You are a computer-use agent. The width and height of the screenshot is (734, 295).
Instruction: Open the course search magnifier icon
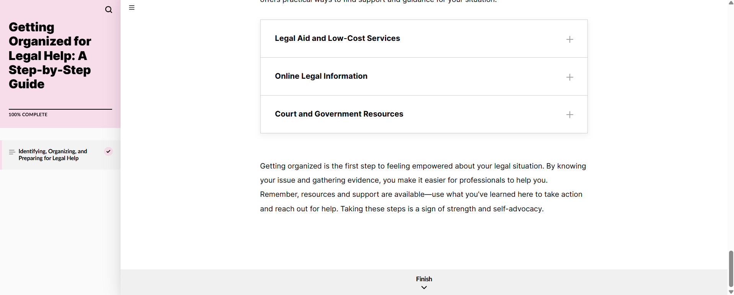point(109,10)
